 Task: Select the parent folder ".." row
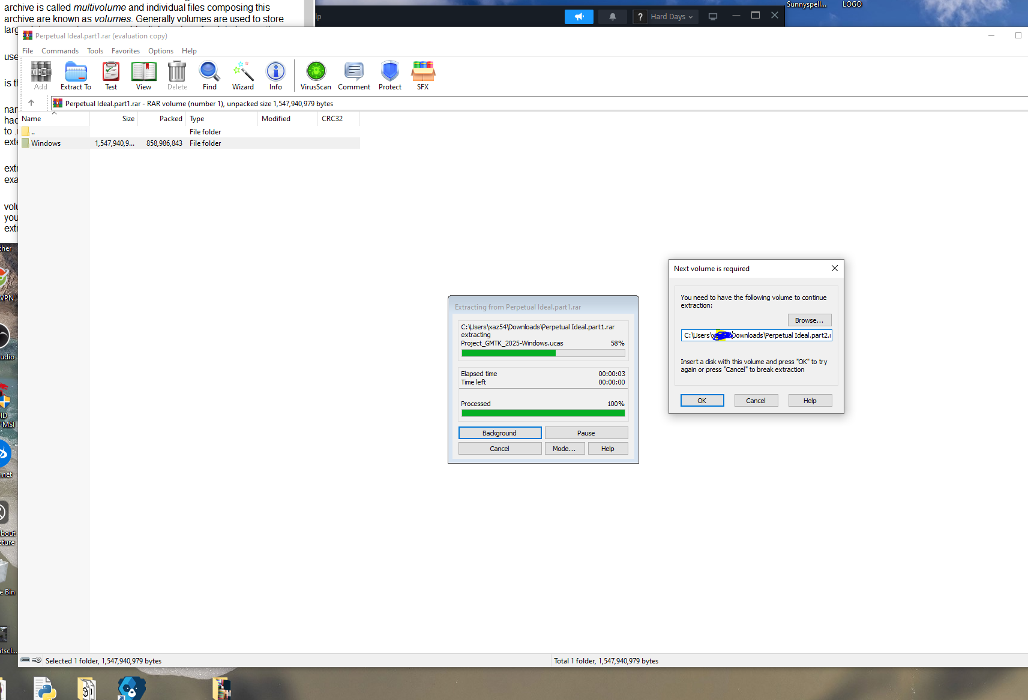tap(190, 132)
